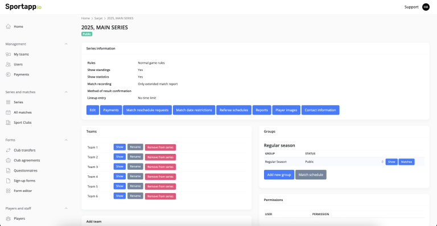Collapse the Players and staff section
The width and height of the screenshot is (437, 226).
(x=66, y=208)
